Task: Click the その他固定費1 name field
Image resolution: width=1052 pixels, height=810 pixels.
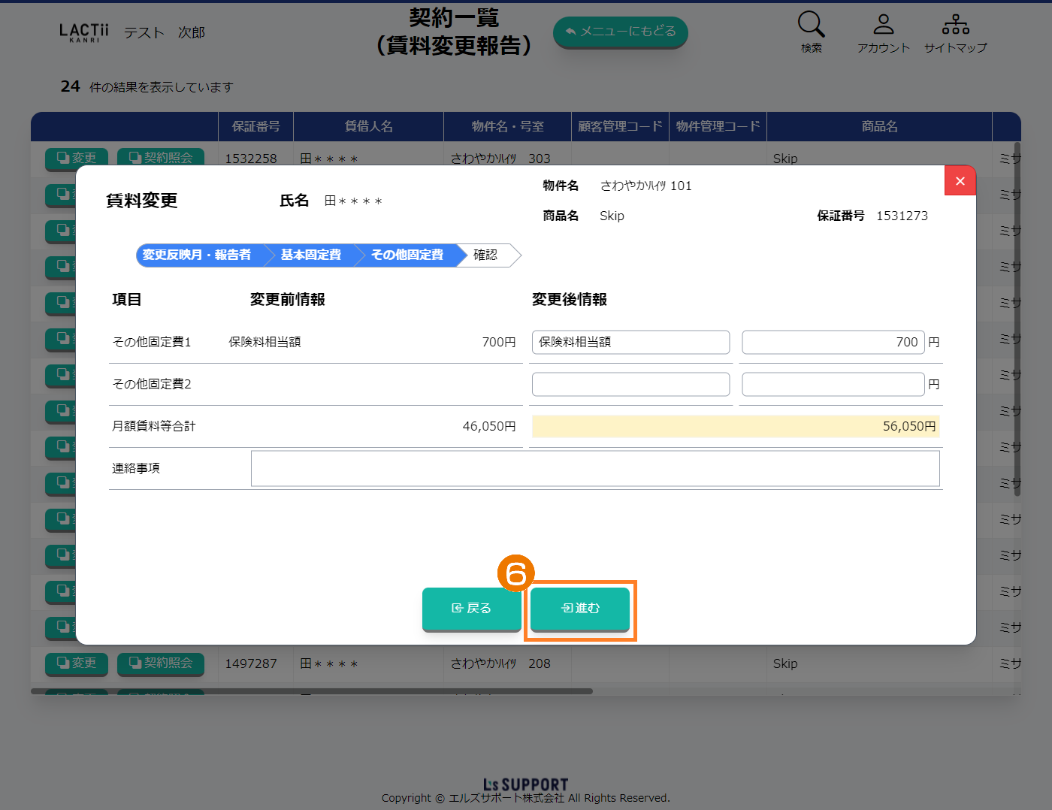Action: (x=630, y=343)
